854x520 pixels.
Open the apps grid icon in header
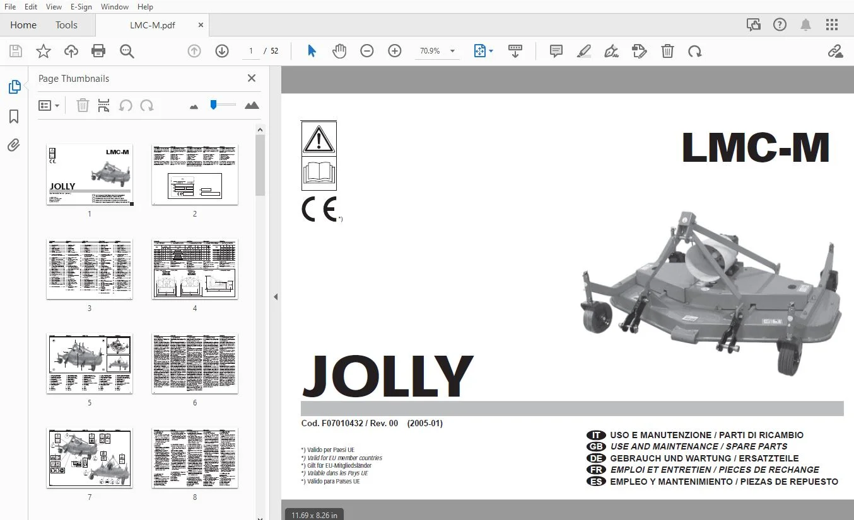pos(832,25)
